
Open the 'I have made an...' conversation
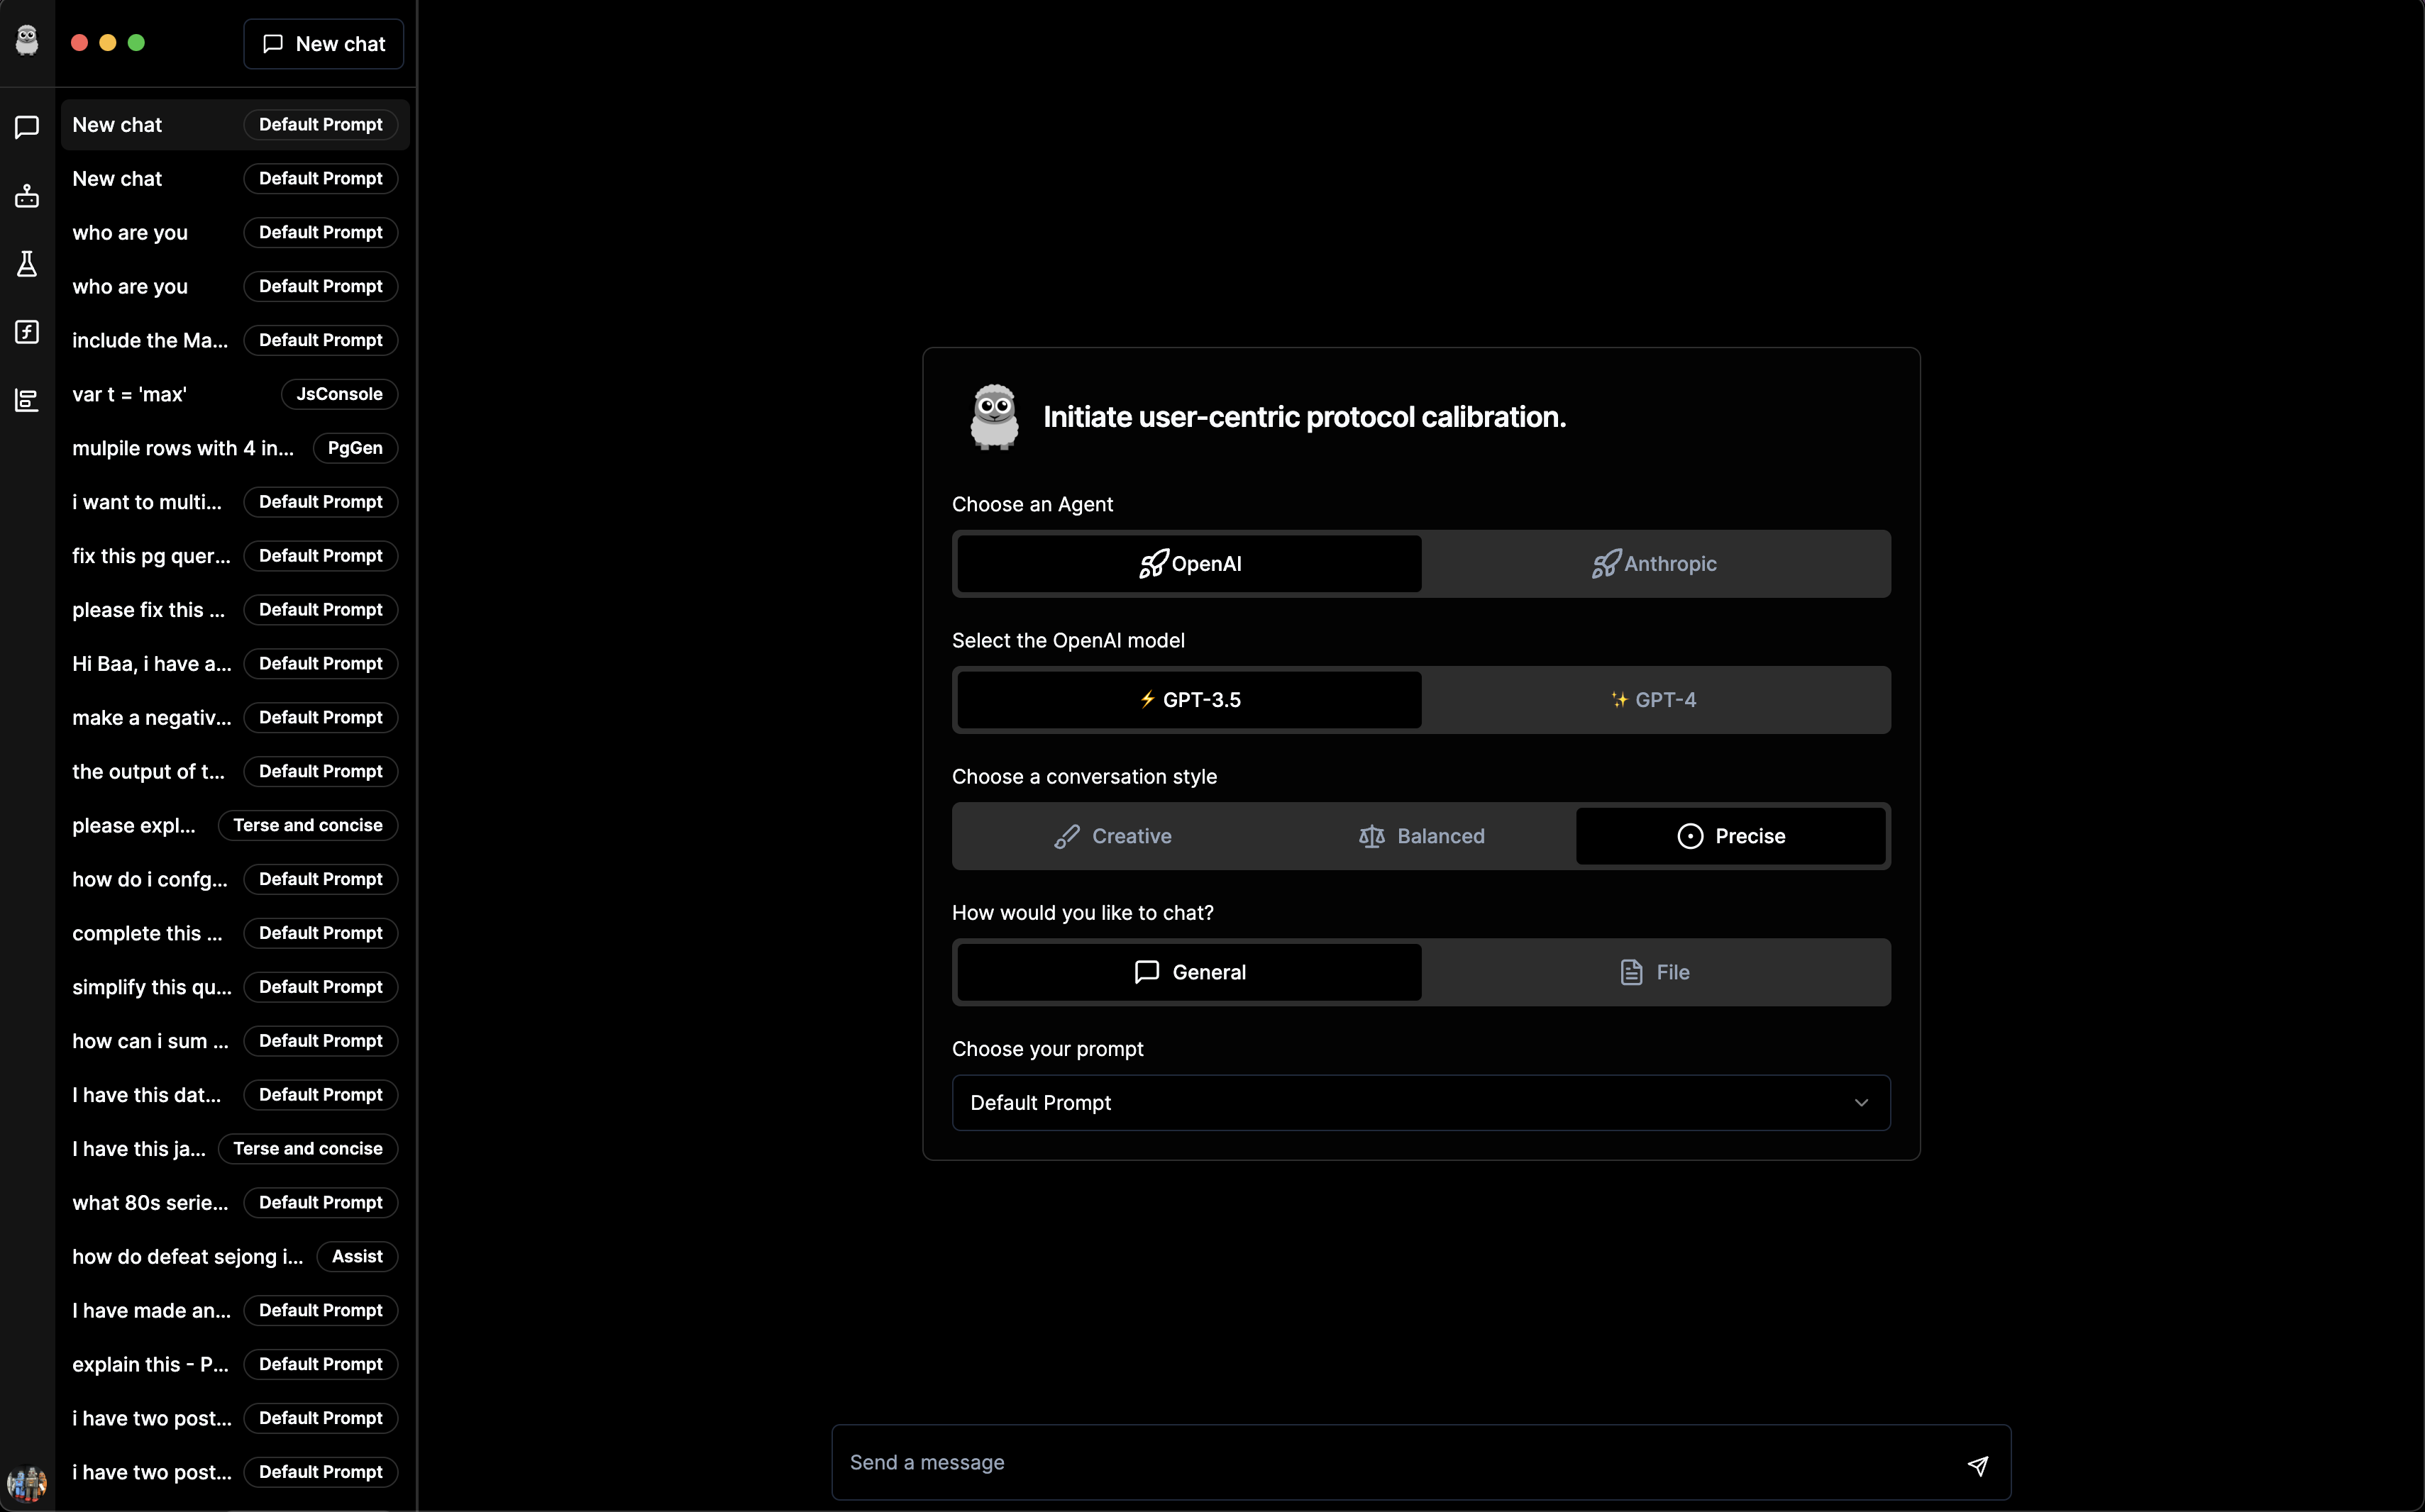point(235,1312)
